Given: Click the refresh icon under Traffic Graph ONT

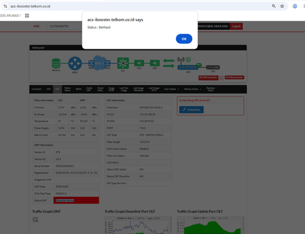Looking at the screenshot, I should [x=35, y=219].
